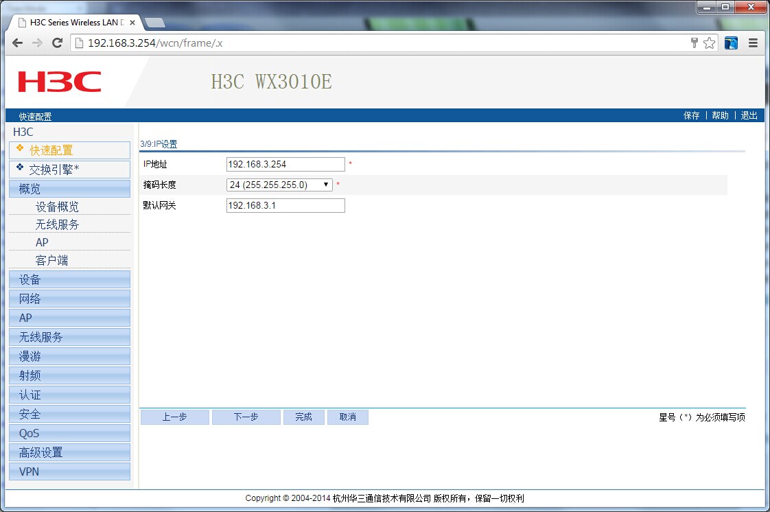Expand the AP main menu section
Viewport: 770px width, 512px height.
[70, 318]
